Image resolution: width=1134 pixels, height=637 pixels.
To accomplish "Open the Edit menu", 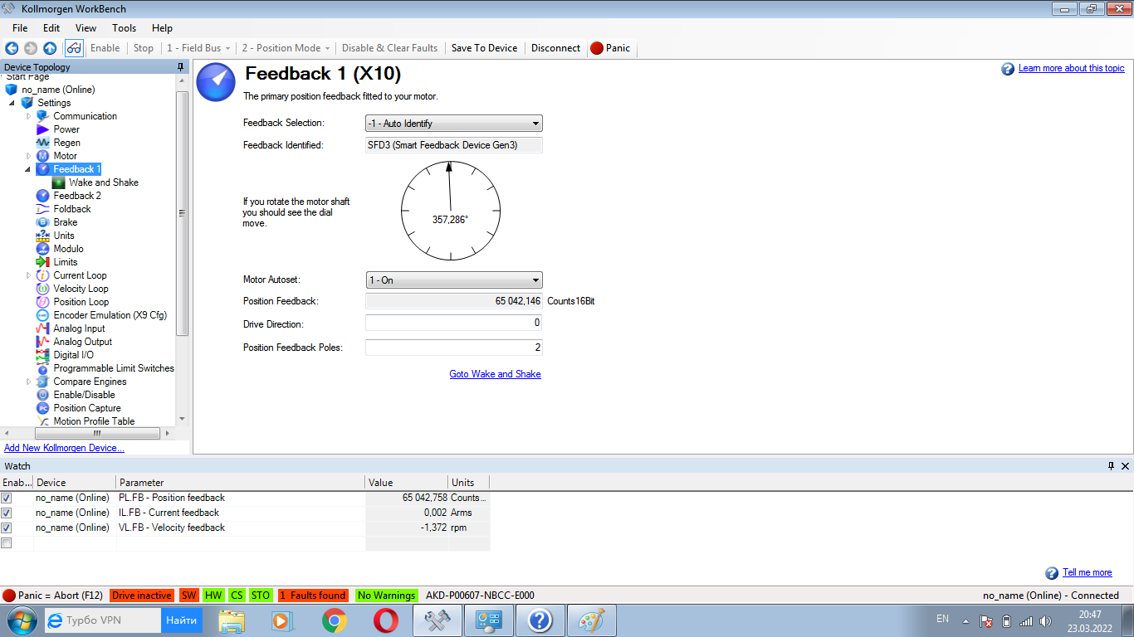I will 51,27.
